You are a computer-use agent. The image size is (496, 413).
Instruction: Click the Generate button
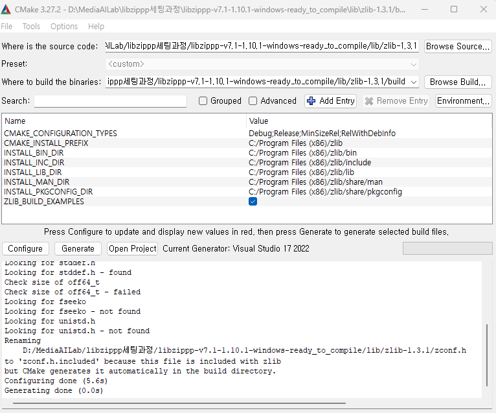[78, 248]
